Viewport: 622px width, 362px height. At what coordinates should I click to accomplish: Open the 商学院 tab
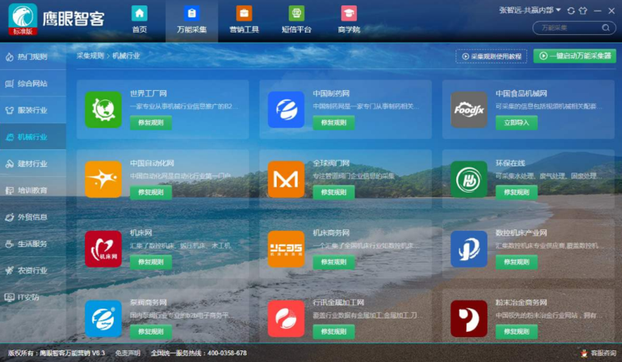click(348, 20)
